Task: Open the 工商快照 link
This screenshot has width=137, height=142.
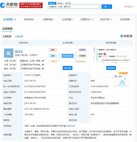Action: 19,36
